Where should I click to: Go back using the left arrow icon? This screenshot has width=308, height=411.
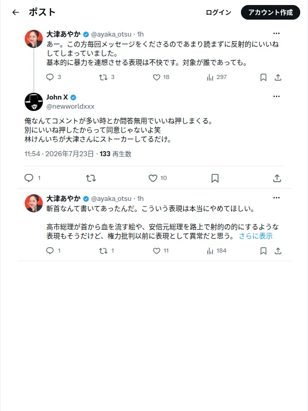pos(16,12)
